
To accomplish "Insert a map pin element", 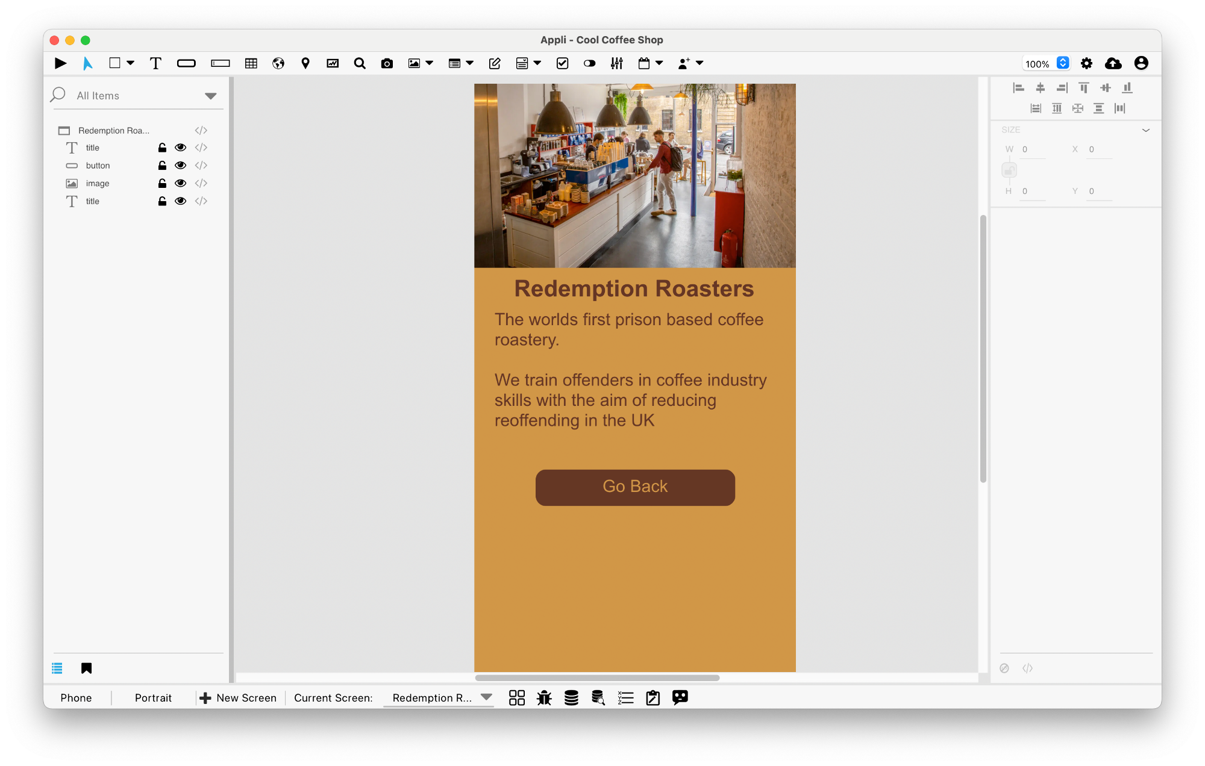I will 305,63.
